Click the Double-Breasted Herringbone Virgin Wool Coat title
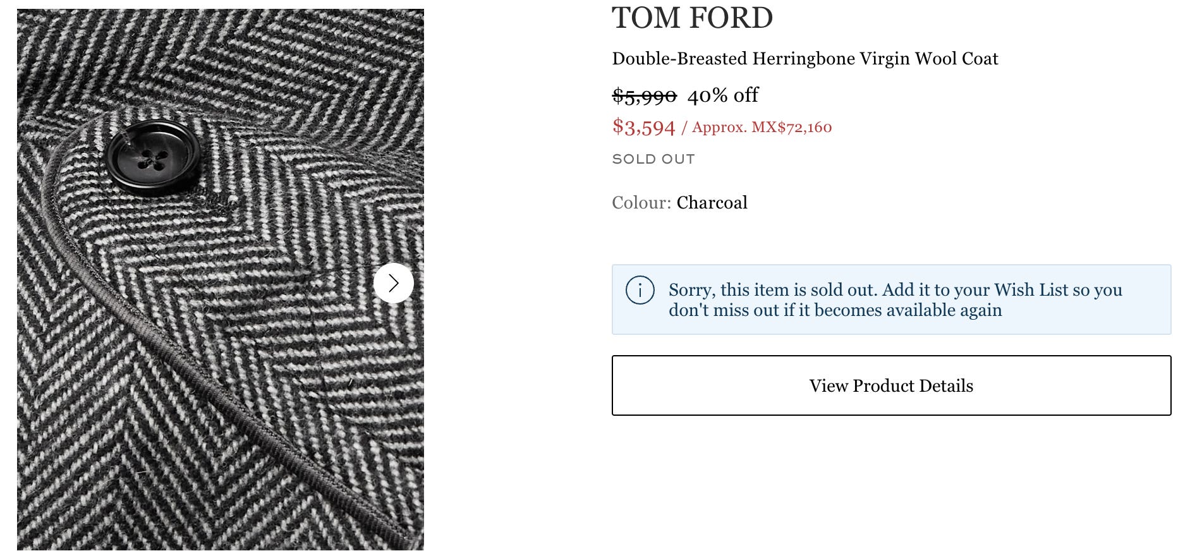The height and width of the screenshot is (551, 1202). pyautogui.click(x=805, y=59)
